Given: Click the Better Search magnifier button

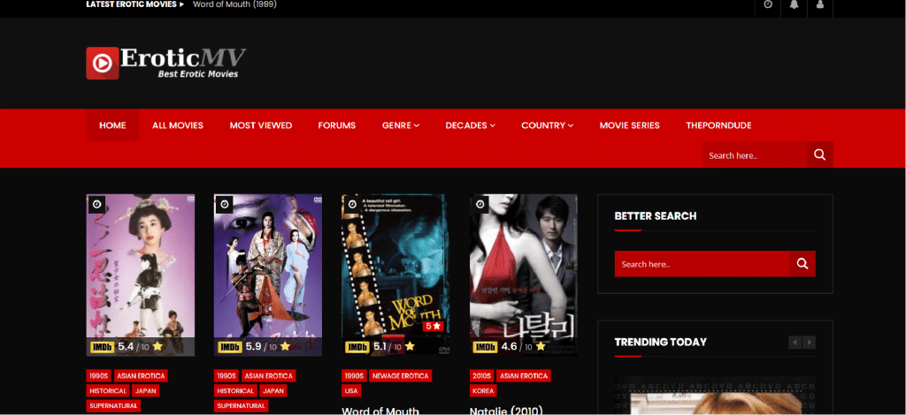Looking at the screenshot, I should (802, 263).
